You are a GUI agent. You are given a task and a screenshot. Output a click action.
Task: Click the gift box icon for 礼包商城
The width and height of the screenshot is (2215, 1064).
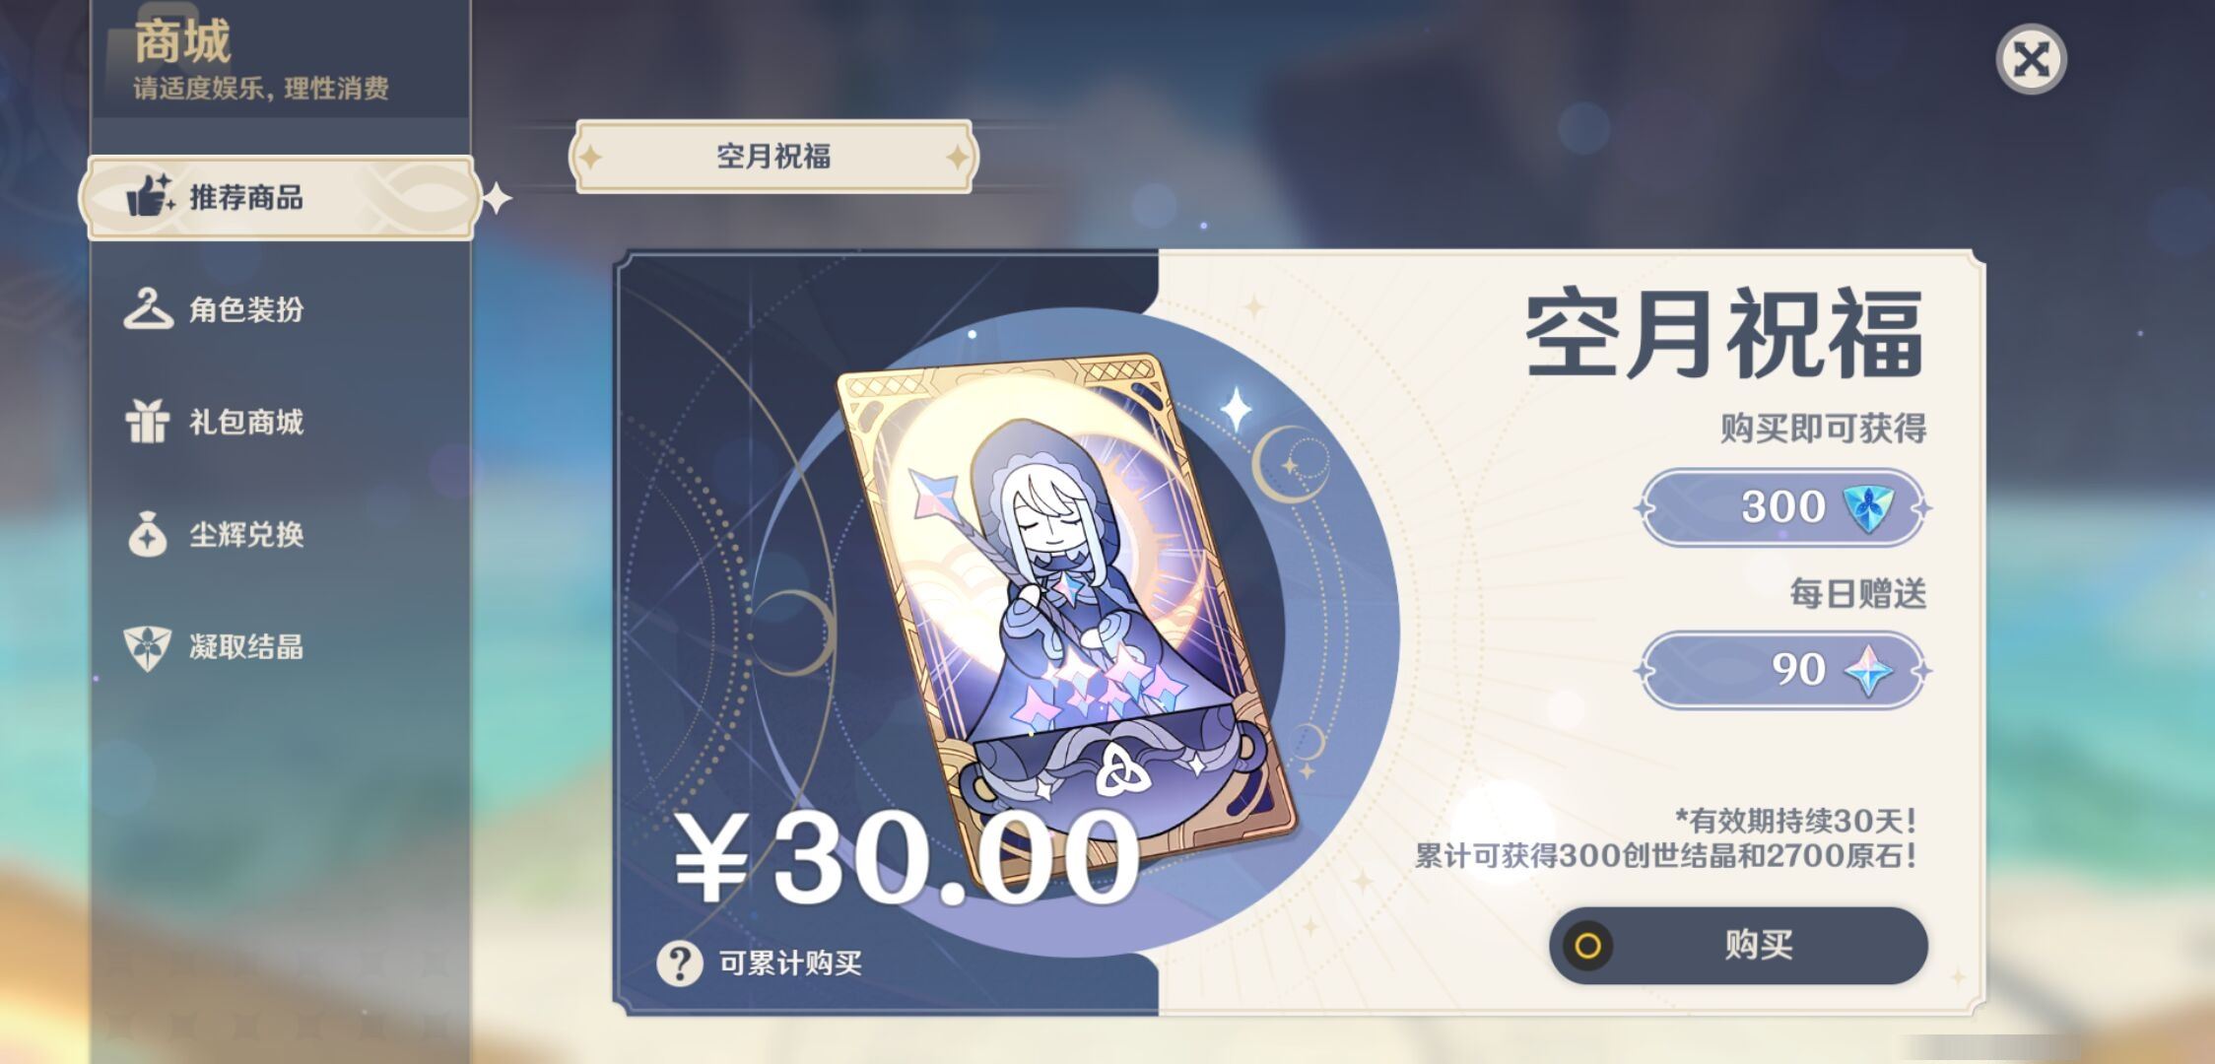click(148, 422)
